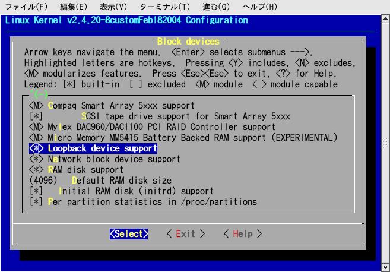Select 'Loopback device support' highlighted entry
This screenshot has height=272, width=390.
(102, 148)
